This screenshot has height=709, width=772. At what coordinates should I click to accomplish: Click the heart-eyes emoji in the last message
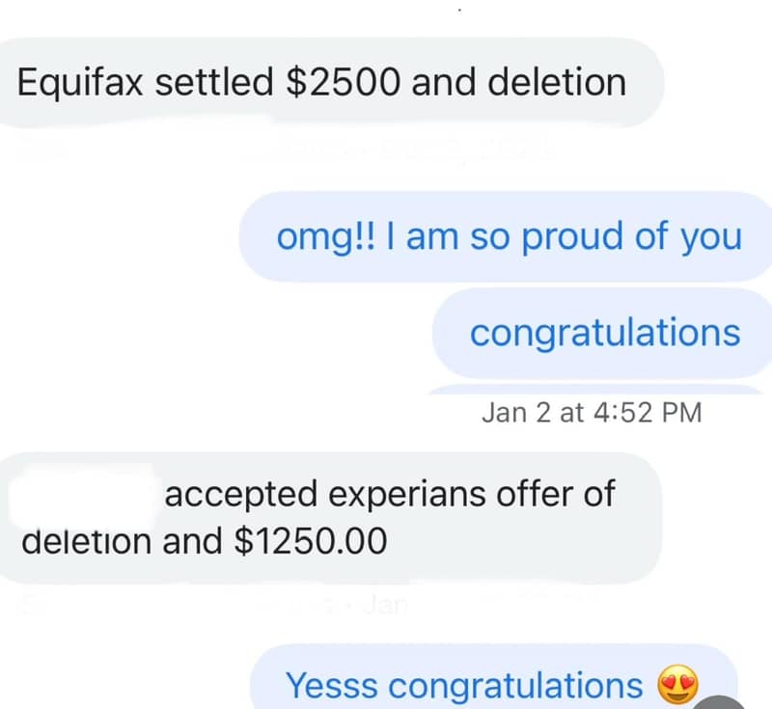(677, 685)
